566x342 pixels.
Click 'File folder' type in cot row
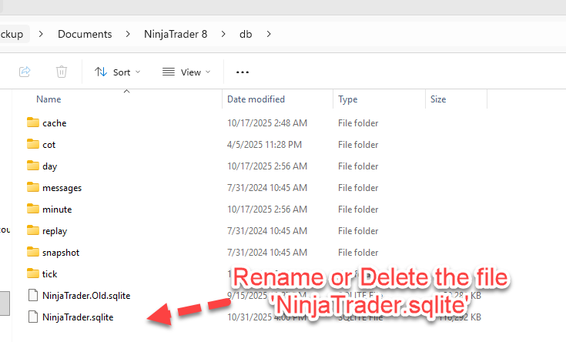(358, 145)
